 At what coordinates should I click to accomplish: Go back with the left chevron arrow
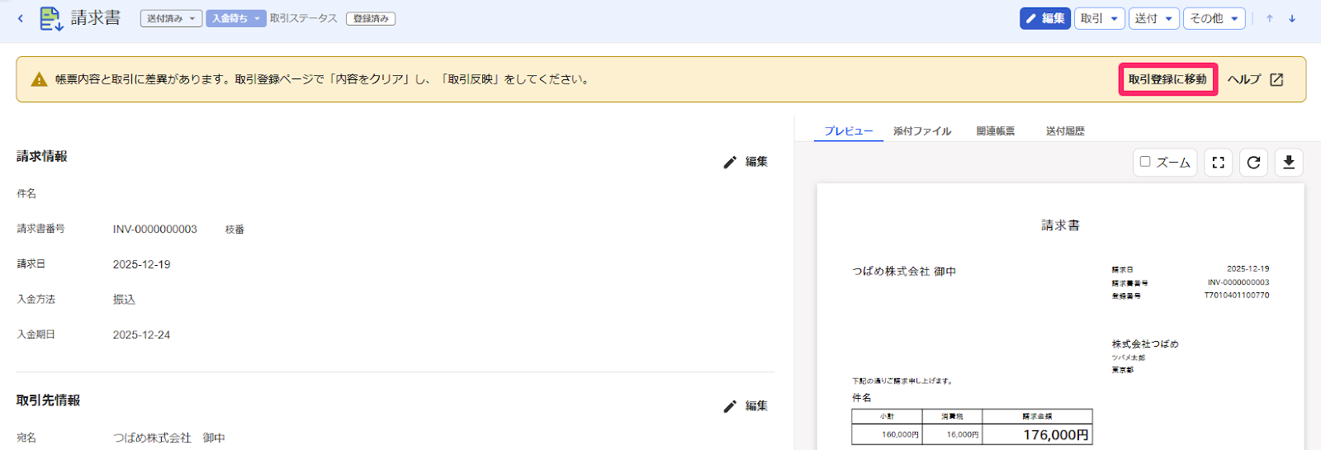21,18
